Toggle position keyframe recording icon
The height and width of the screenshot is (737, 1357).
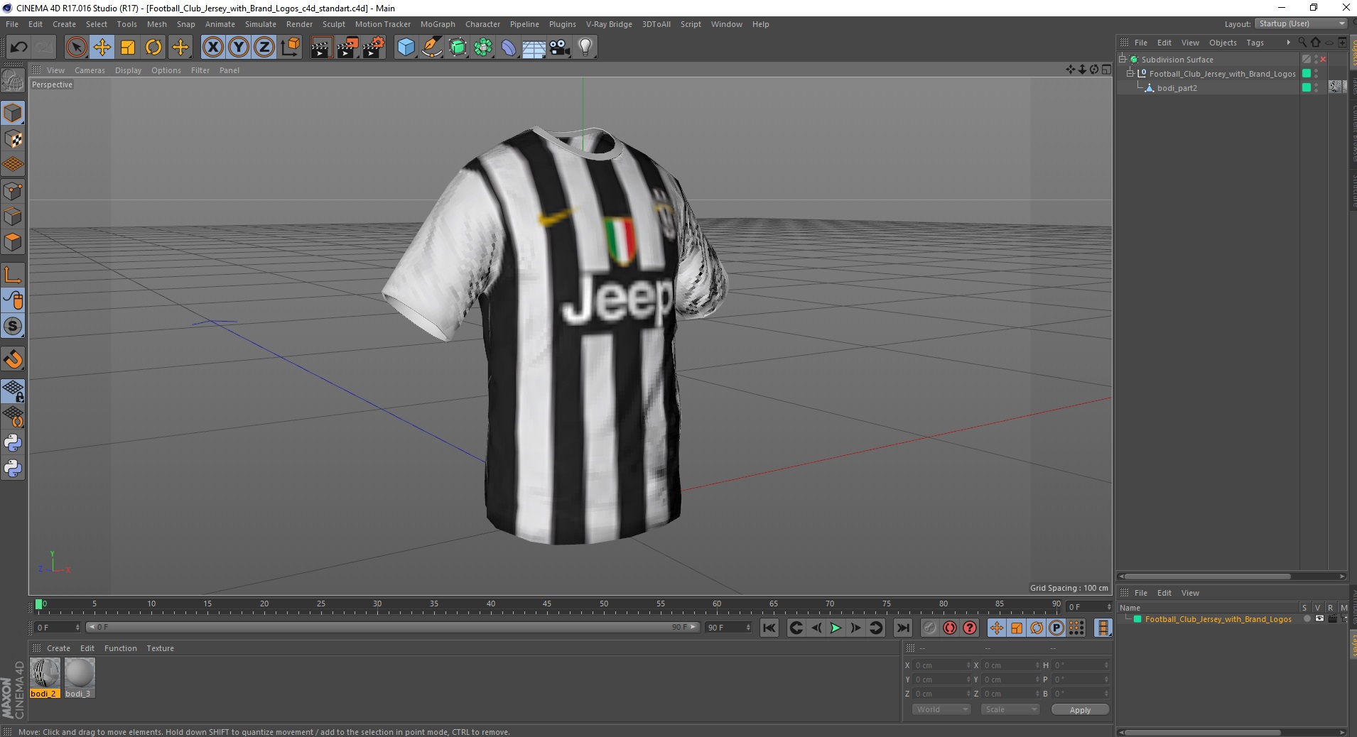[997, 628]
